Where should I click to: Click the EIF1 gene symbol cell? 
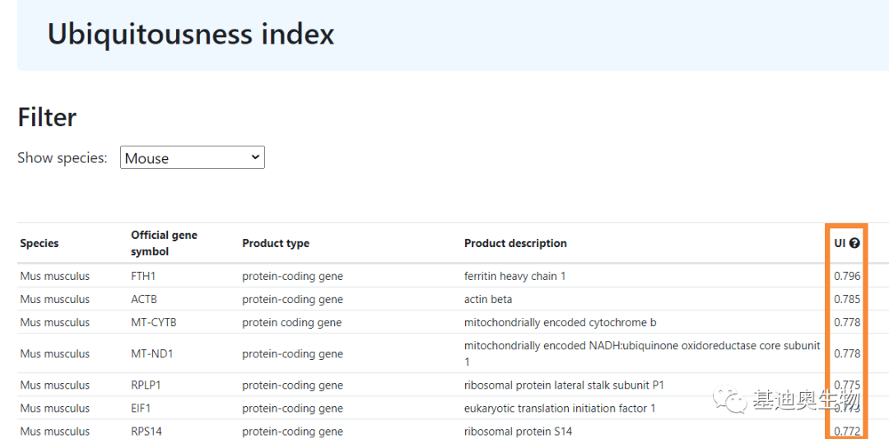[142, 408]
